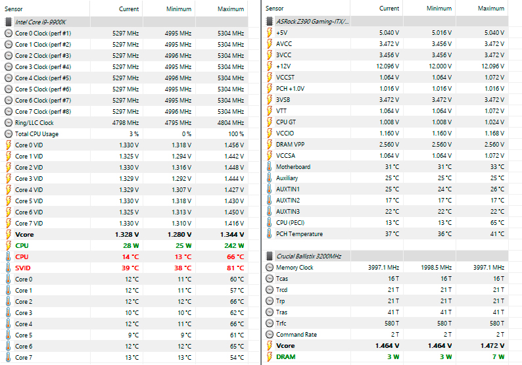Collapse the Crucial Ballistix 3200MHz sensor group

(x=270, y=256)
